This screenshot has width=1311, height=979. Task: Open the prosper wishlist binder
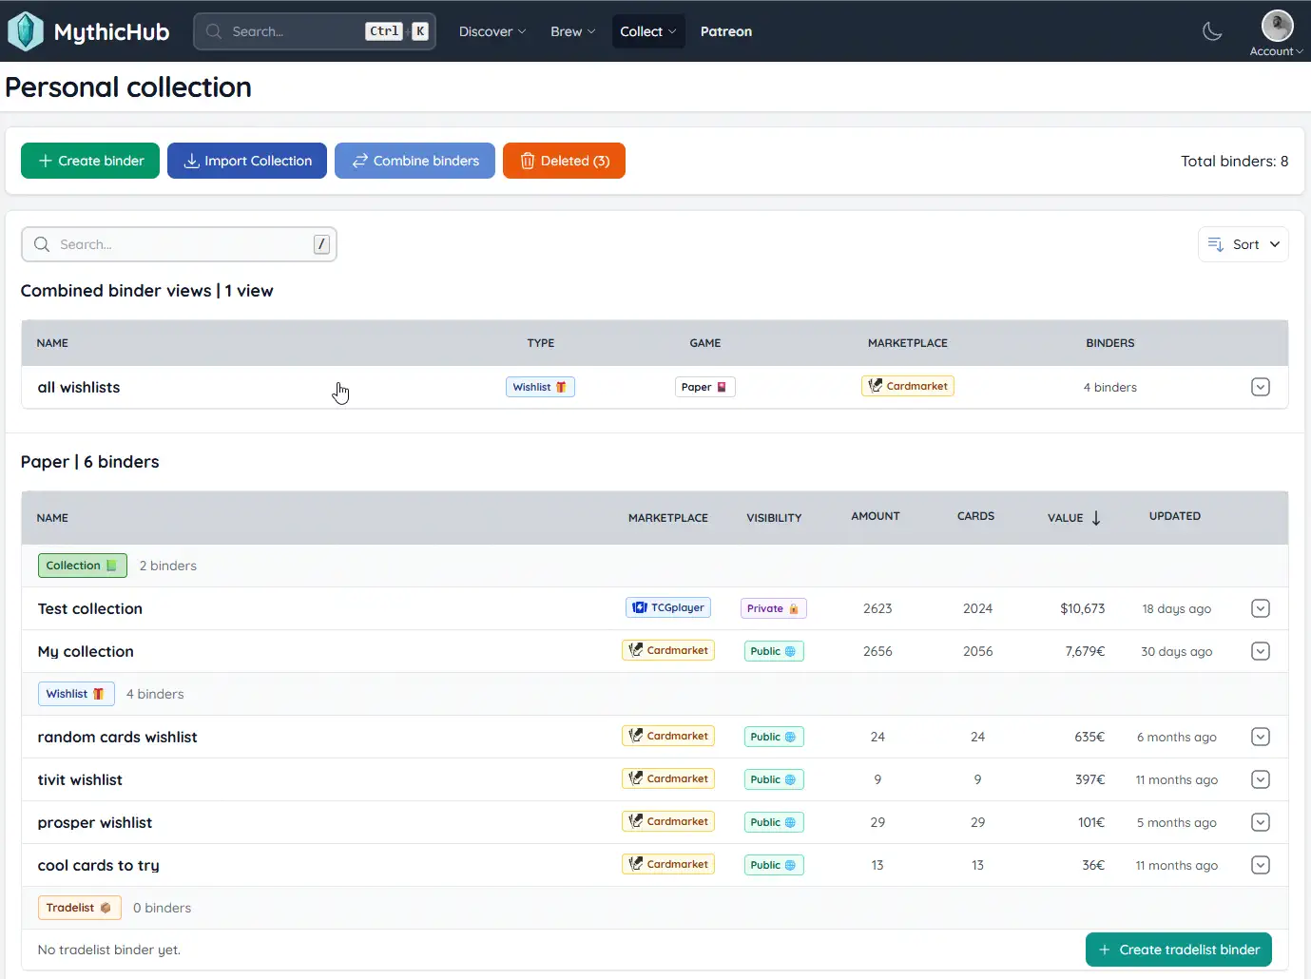point(95,823)
